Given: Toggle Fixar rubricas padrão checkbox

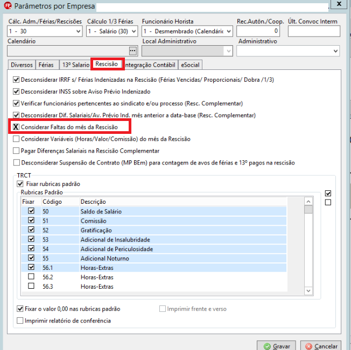Looking at the screenshot, I should pyautogui.click(x=20, y=184).
